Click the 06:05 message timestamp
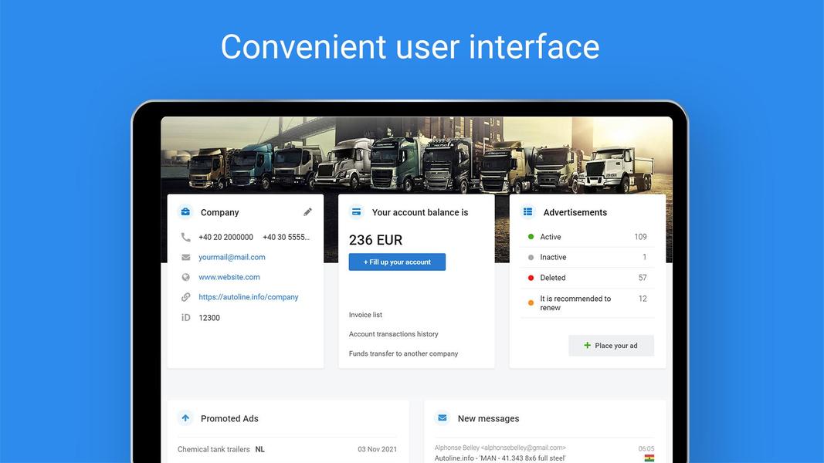Screen dimensions: 824x463 click(646, 448)
